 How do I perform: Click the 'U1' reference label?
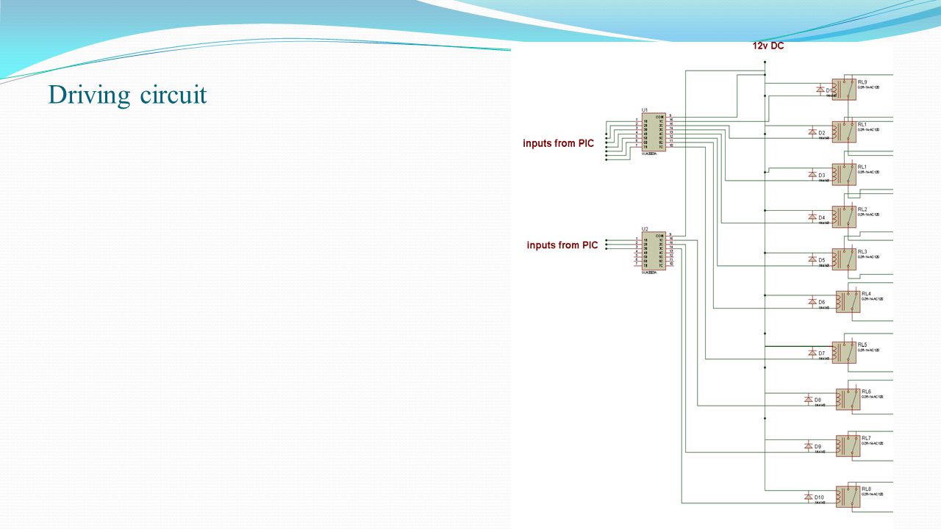645,109
